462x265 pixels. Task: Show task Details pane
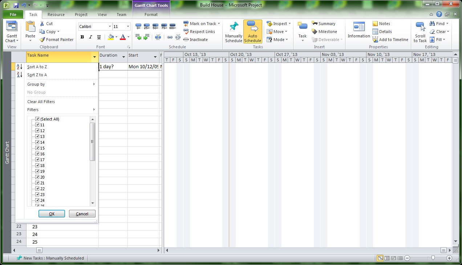click(x=382, y=32)
